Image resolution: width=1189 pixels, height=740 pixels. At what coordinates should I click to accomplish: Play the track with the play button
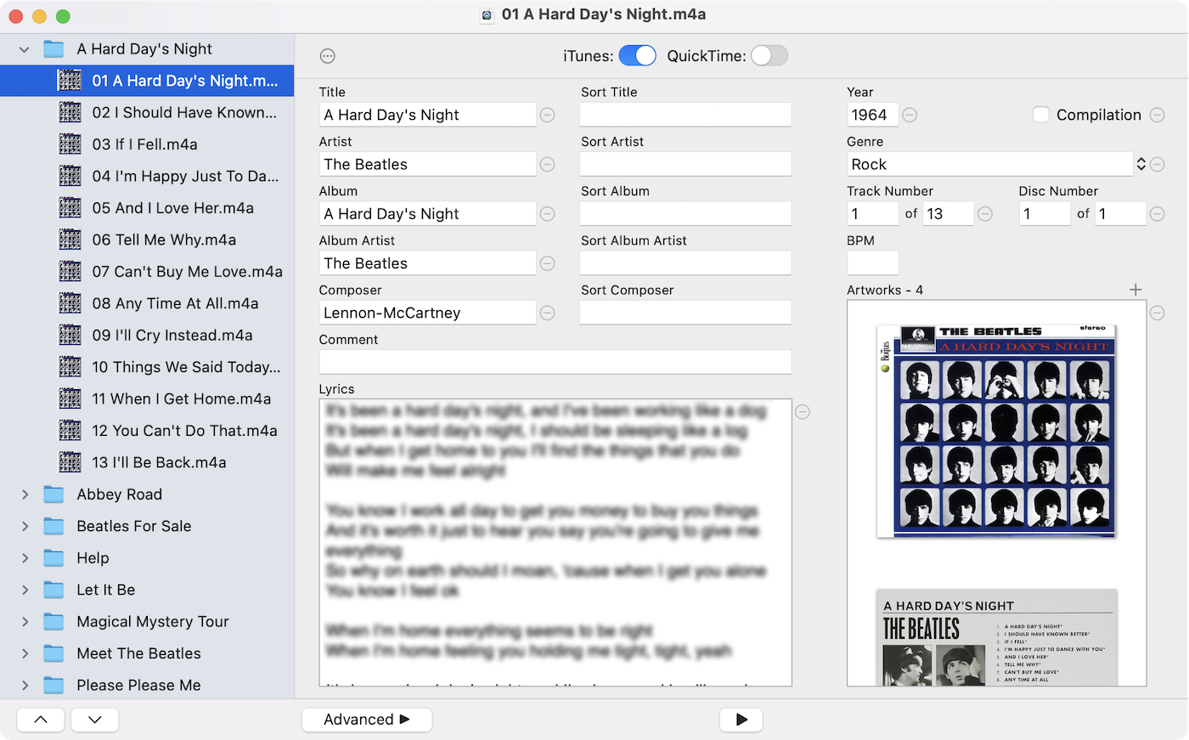click(x=741, y=720)
